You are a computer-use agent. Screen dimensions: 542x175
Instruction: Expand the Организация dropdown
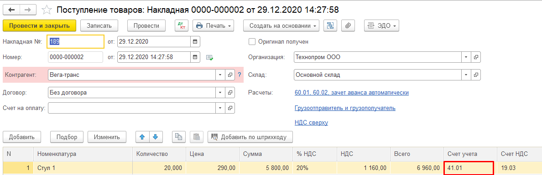466,57
